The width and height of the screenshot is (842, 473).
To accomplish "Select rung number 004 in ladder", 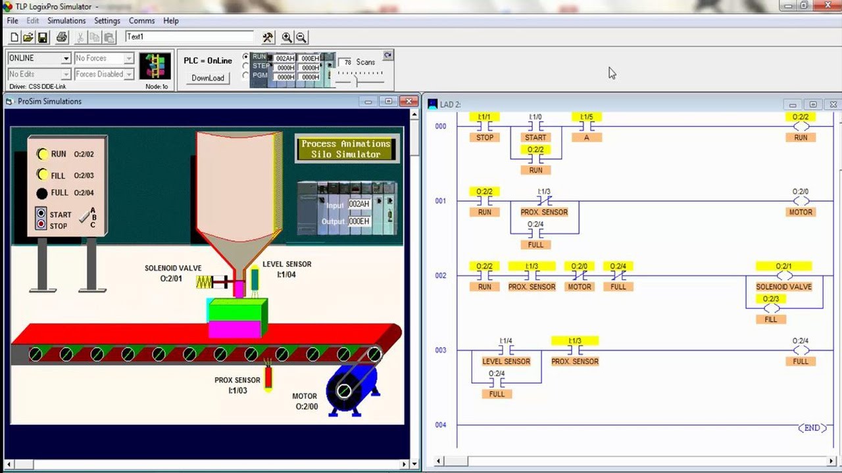I will point(441,425).
